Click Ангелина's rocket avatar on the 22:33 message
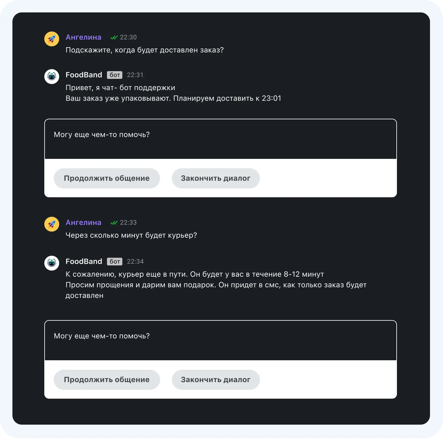This screenshot has height=440, width=443. coord(52,224)
